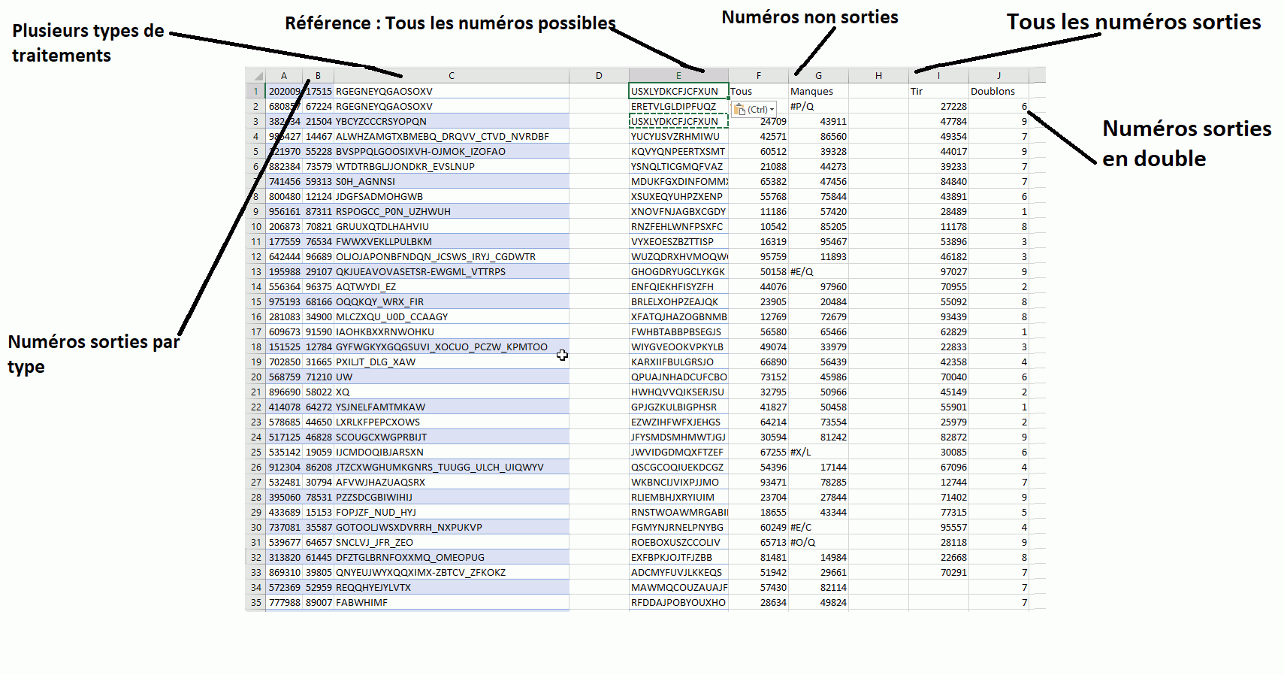Click cell containing GHOGDRYUGCLYKGK
The width and height of the screenshot is (1284, 675).
pos(678,271)
